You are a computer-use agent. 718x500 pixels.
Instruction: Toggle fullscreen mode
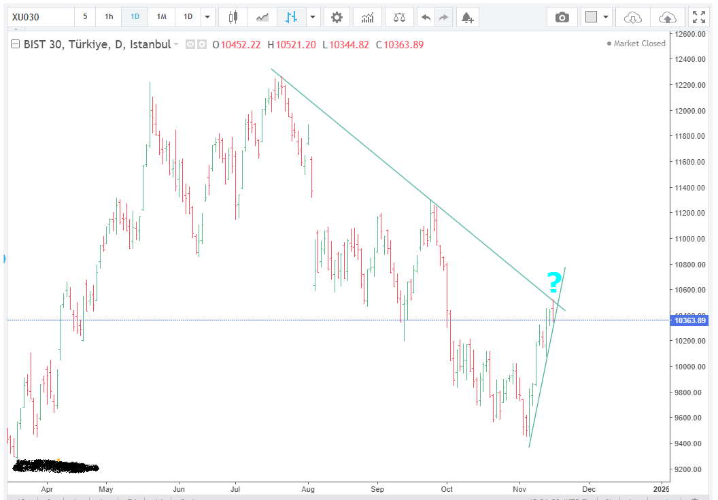(x=698, y=17)
